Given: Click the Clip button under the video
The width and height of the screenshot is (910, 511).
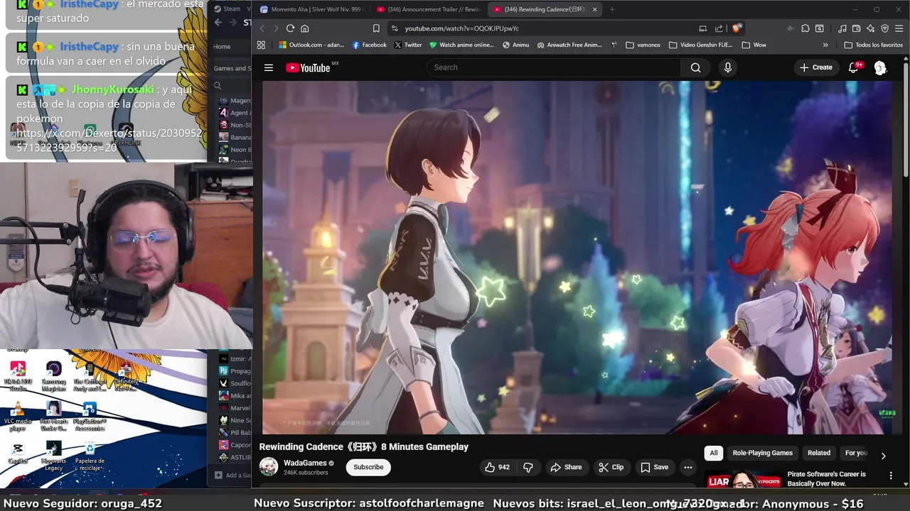Looking at the screenshot, I should (x=611, y=467).
